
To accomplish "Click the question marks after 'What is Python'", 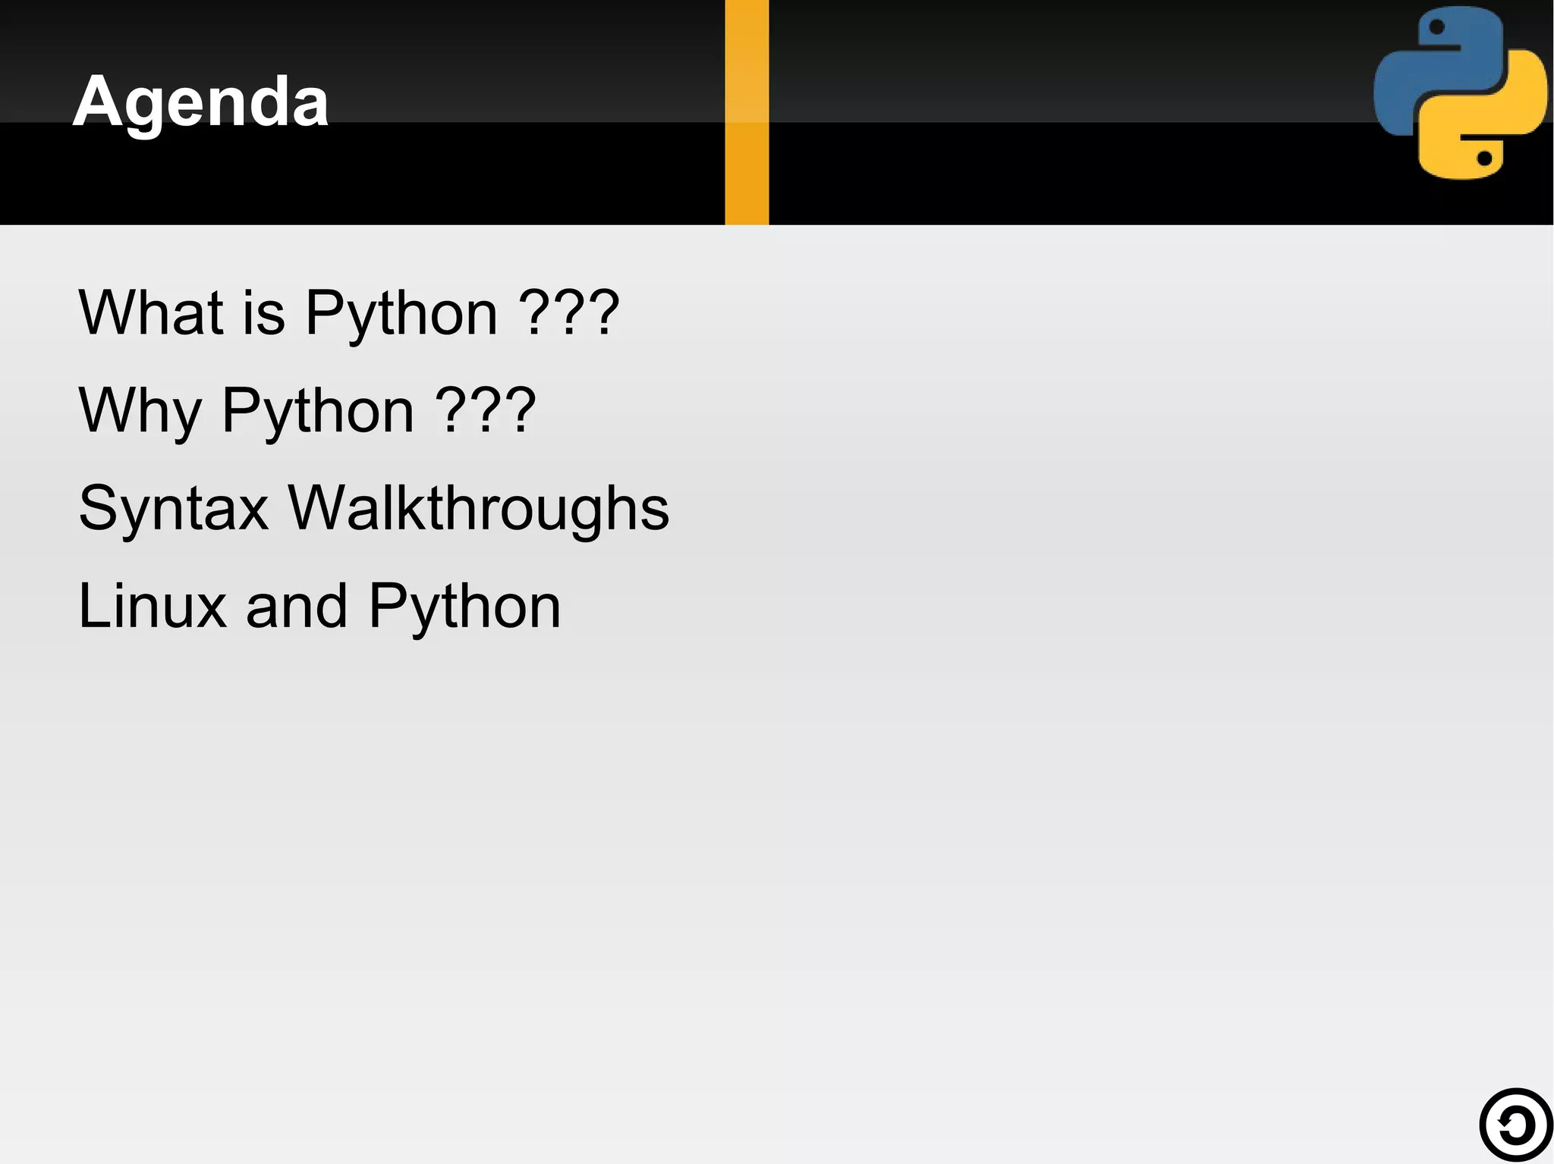I will point(569,312).
